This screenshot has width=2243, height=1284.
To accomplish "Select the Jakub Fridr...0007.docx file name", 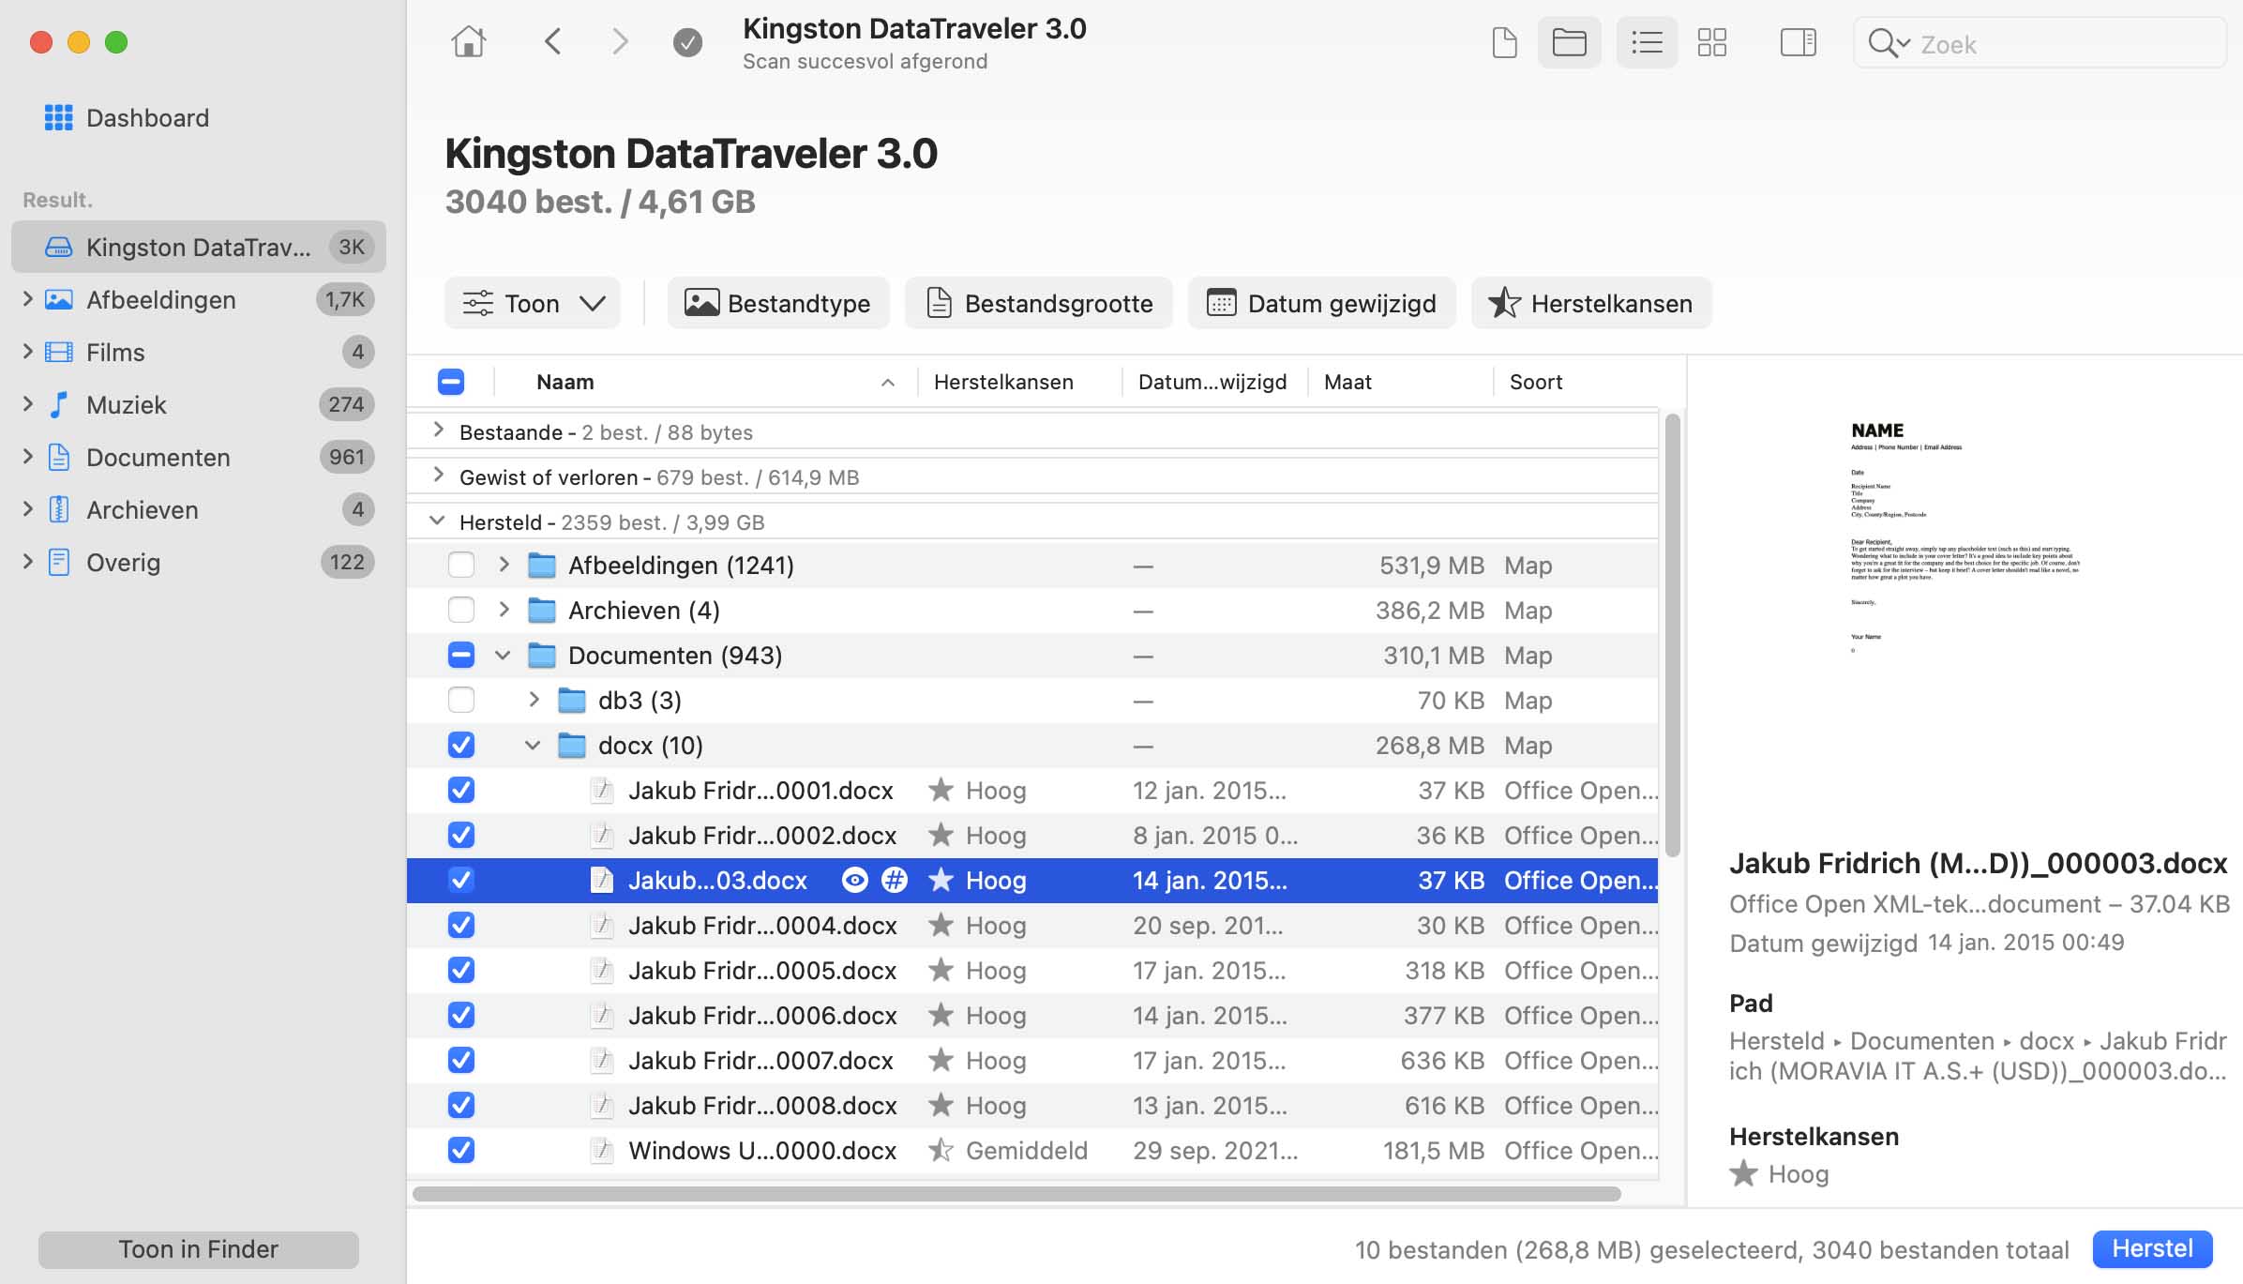I will tap(760, 1061).
